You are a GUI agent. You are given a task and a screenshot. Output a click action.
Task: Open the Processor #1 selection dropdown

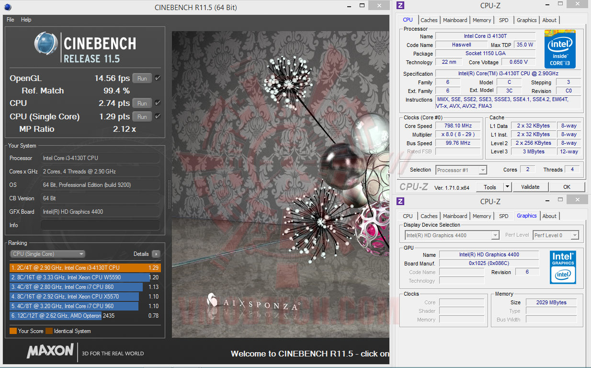point(461,170)
